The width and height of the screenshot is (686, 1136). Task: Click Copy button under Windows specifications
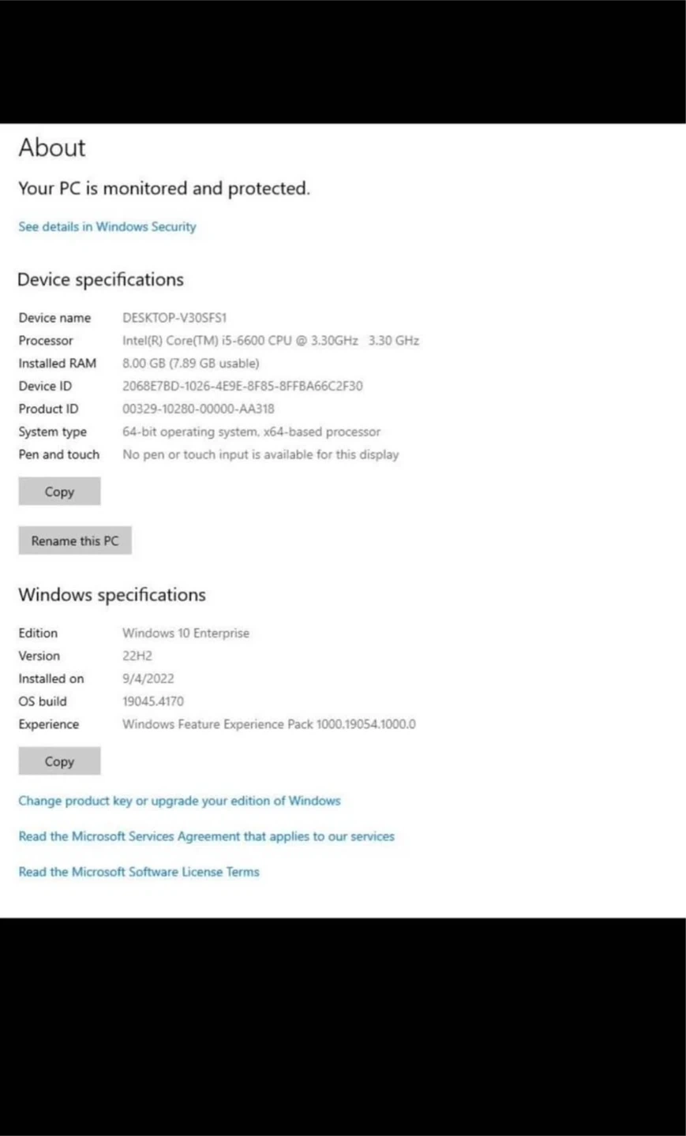59,761
